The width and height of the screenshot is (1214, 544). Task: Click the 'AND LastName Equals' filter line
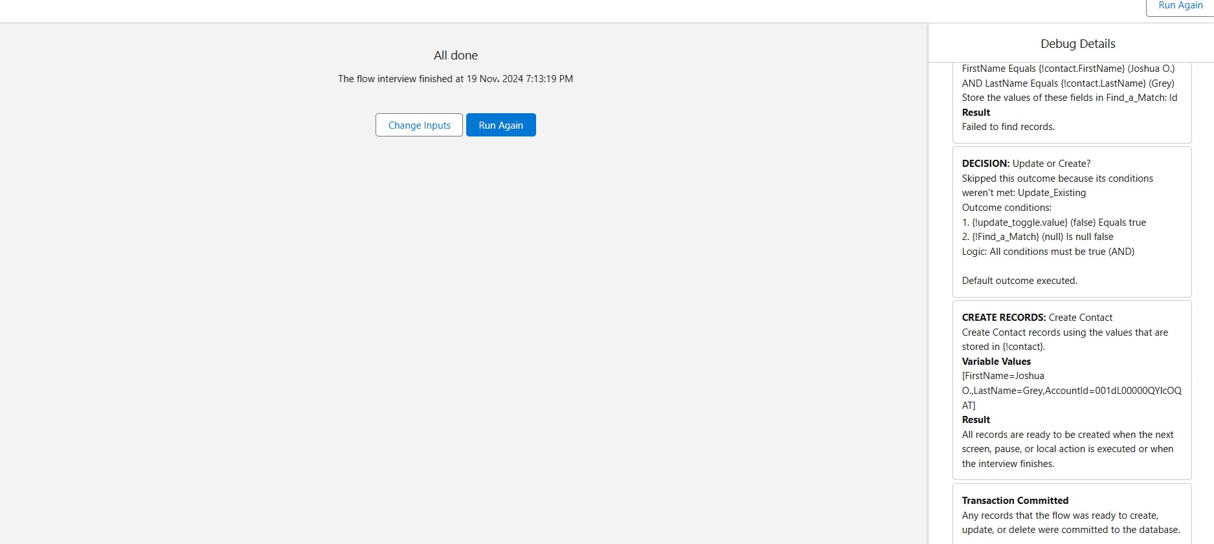[x=1068, y=83]
